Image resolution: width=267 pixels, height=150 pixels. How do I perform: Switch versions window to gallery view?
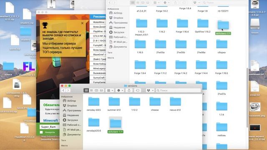tap(101, 90)
